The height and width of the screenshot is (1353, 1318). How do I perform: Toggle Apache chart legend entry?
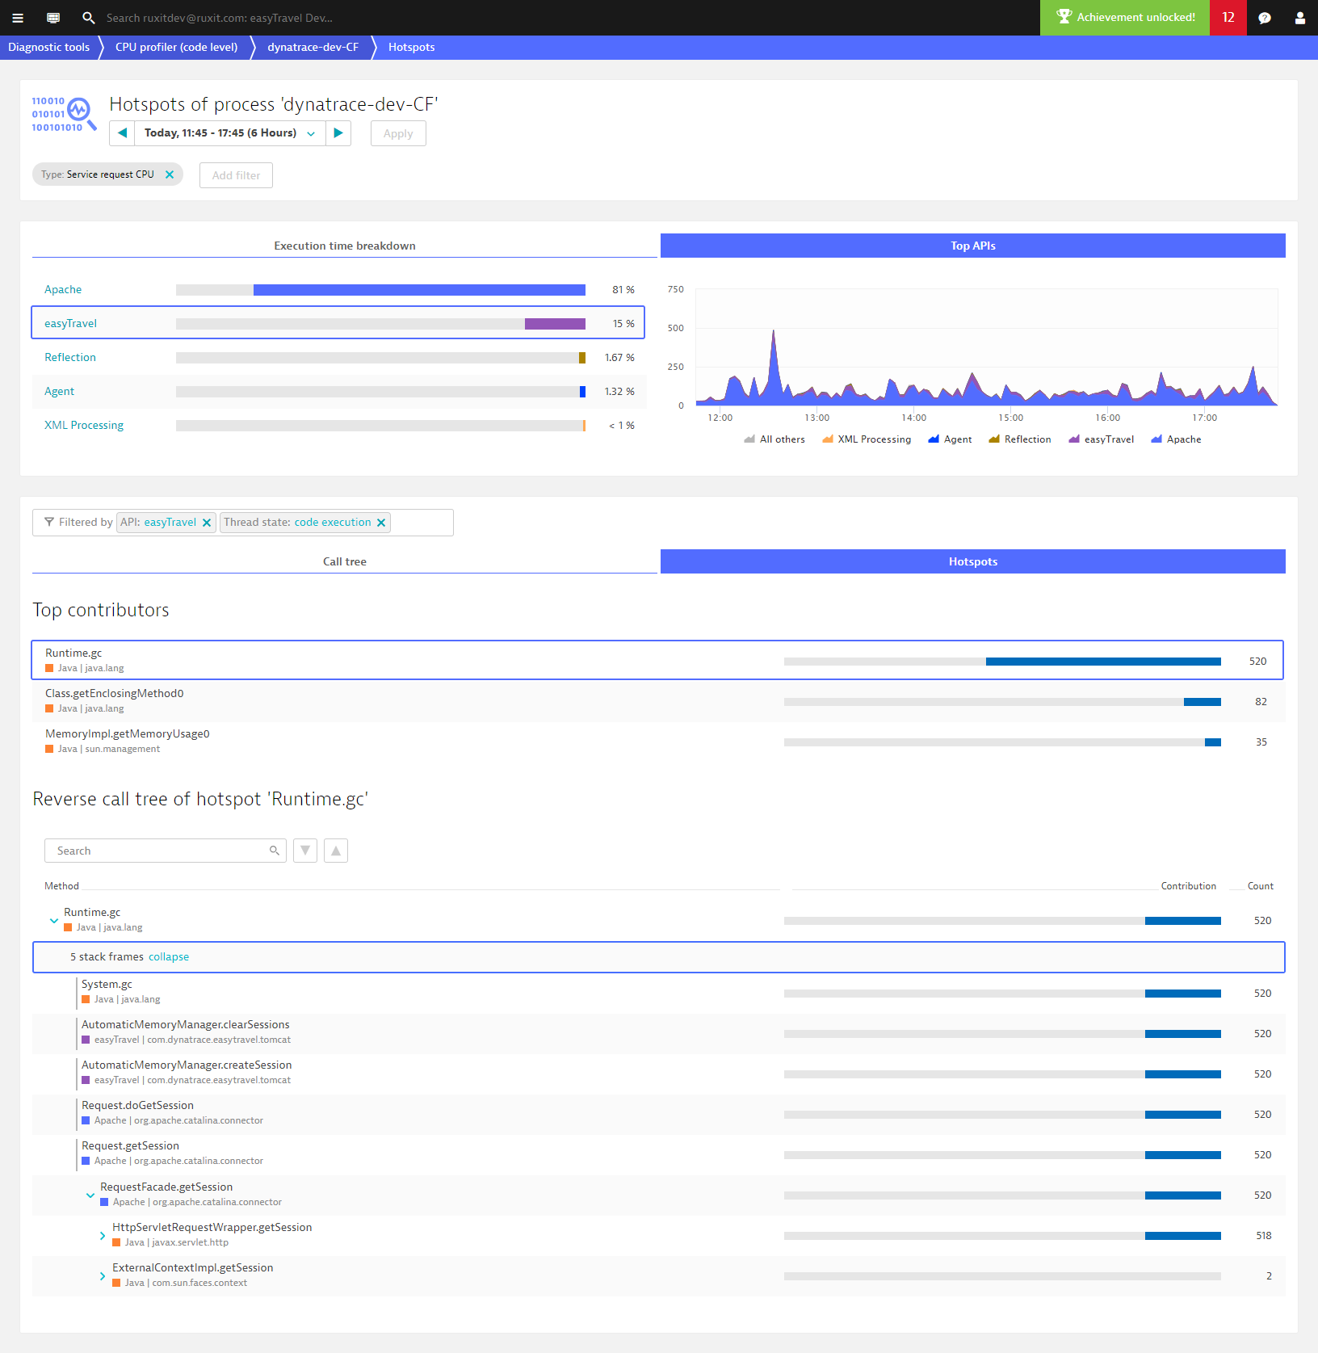pyautogui.click(x=1176, y=439)
